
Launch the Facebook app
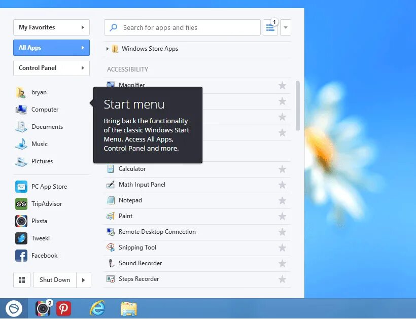pyautogui.click(x=37, y=256)
